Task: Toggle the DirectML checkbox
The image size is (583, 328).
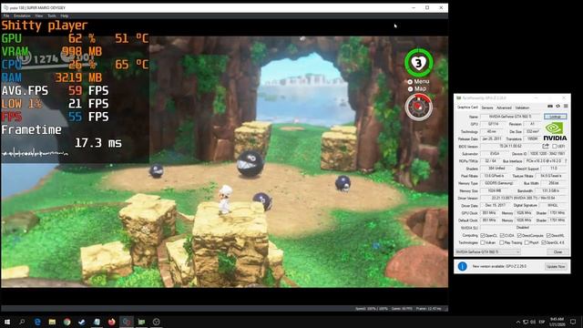Action: pos(548,235)
